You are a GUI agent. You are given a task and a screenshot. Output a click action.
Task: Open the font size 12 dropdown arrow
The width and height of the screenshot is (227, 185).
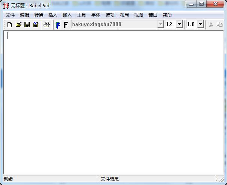click(179, 24)
